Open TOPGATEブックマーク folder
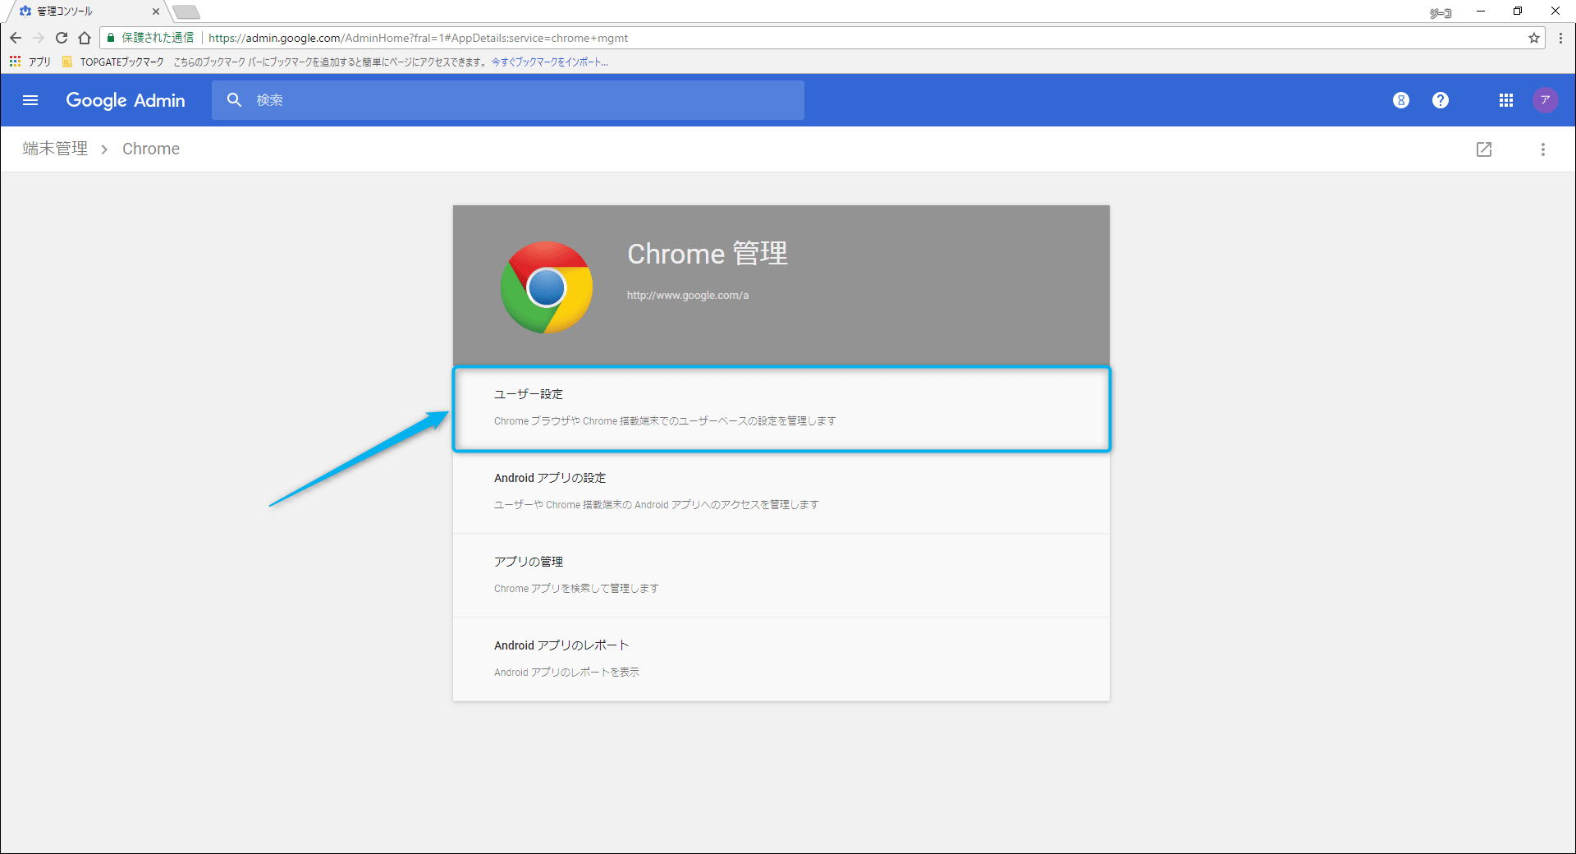 113,62
